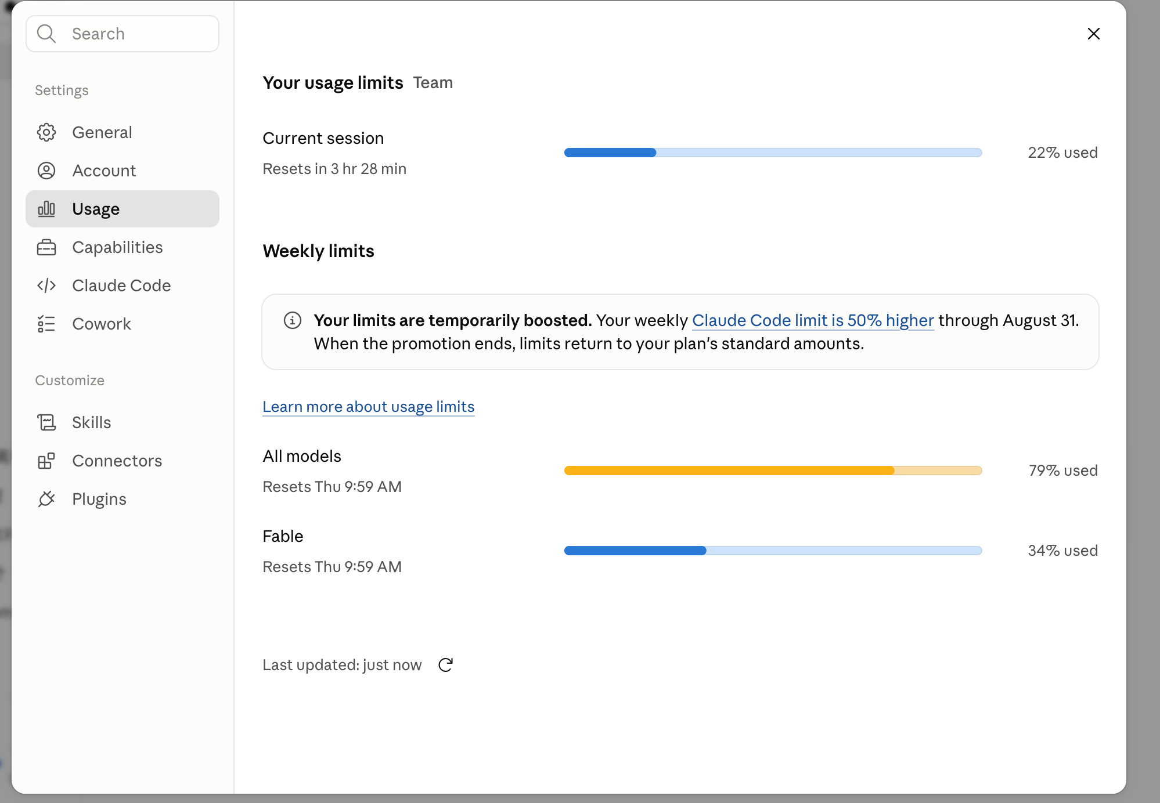Open 'Learn more about usage limits' link

click(x=369, y=407)
